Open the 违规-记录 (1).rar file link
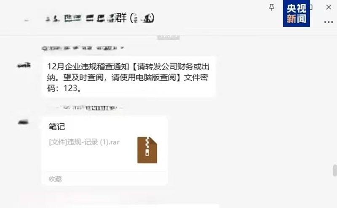The image size is (337, 208). point(84,142)
